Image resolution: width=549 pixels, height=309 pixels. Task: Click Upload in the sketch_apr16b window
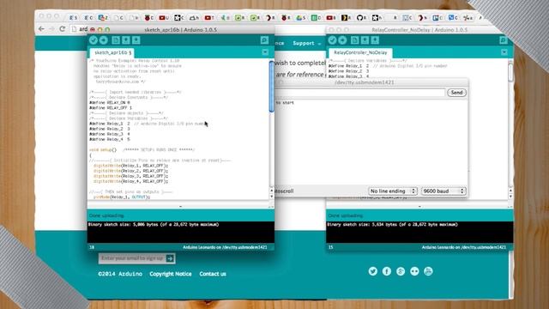(x=103, y=40)
